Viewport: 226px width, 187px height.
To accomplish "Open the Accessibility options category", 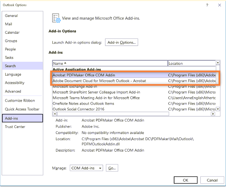I will click(23, 83).
